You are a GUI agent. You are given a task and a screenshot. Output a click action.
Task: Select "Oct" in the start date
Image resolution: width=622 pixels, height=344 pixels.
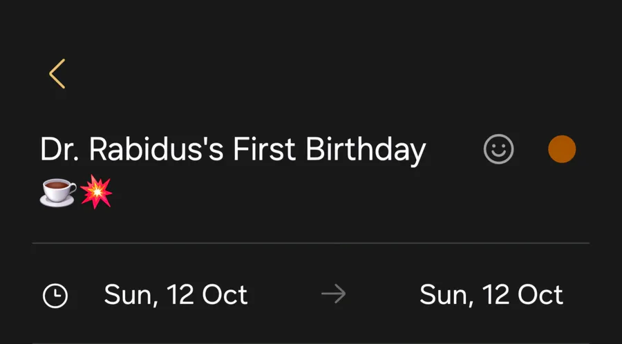pos(225,295)
